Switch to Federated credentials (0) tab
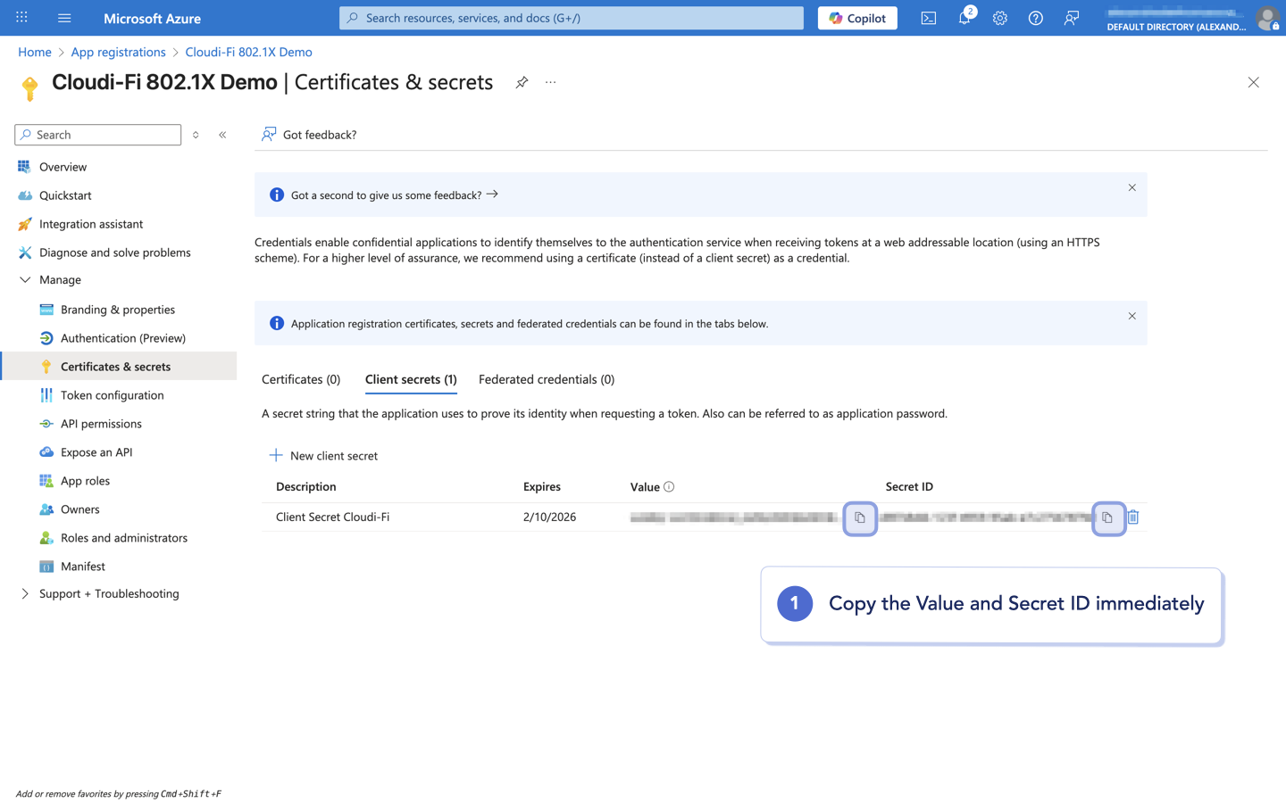Screen dimensions: 1286x803 547,379
